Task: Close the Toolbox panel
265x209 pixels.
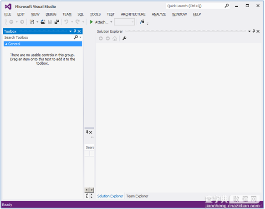Action: pyautogui.click(x=79, y=31)
